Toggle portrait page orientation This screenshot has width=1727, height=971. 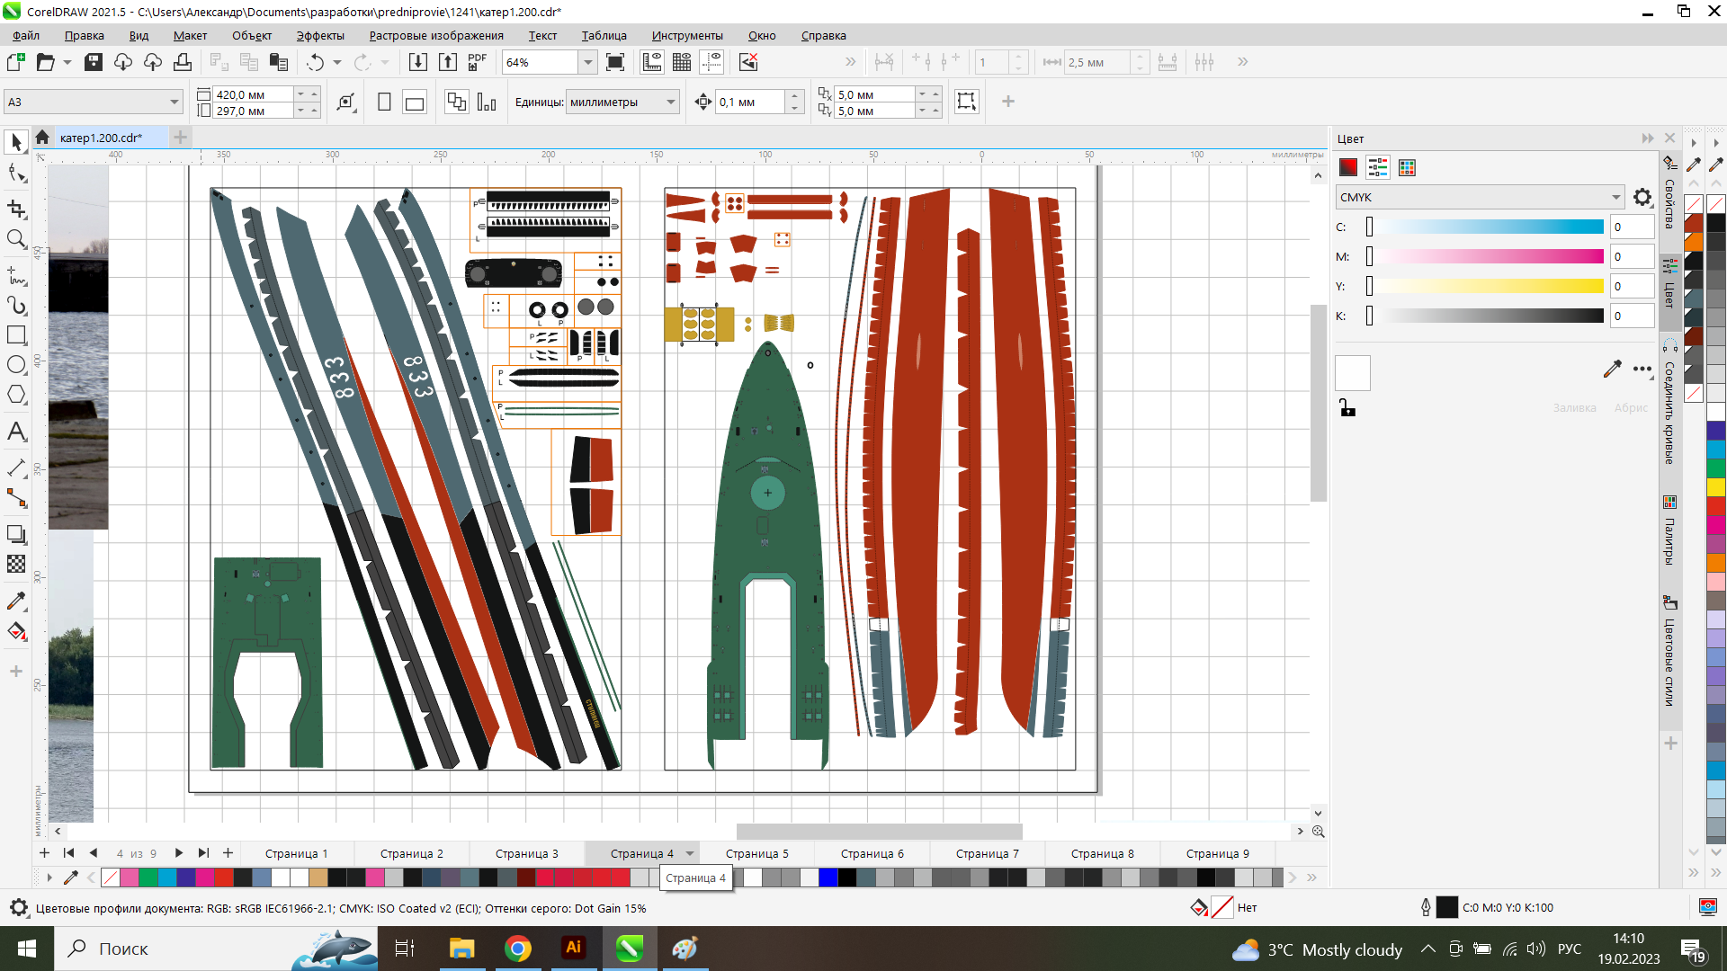point(384,102)
